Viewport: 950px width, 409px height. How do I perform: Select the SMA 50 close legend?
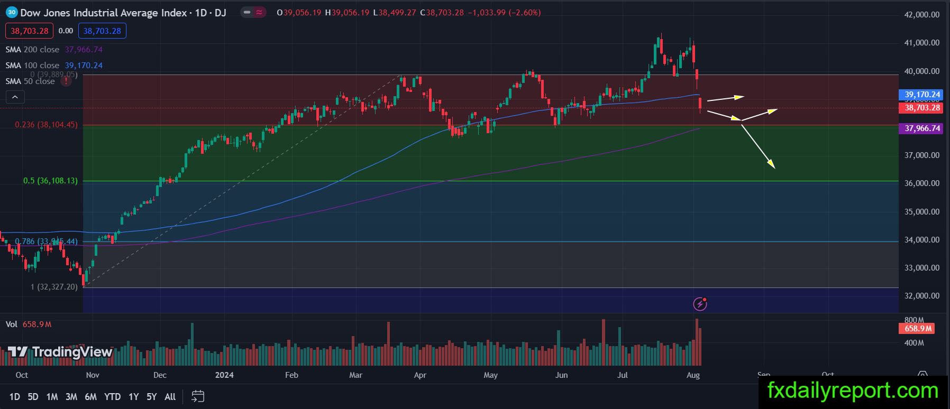pos(30,81)
